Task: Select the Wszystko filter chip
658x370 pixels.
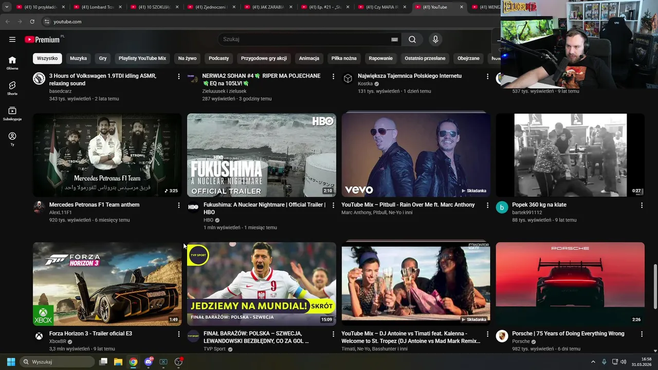Action: tap(47, 59)
